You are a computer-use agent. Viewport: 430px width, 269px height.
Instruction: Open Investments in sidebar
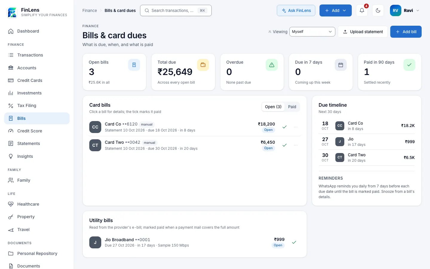37,93
